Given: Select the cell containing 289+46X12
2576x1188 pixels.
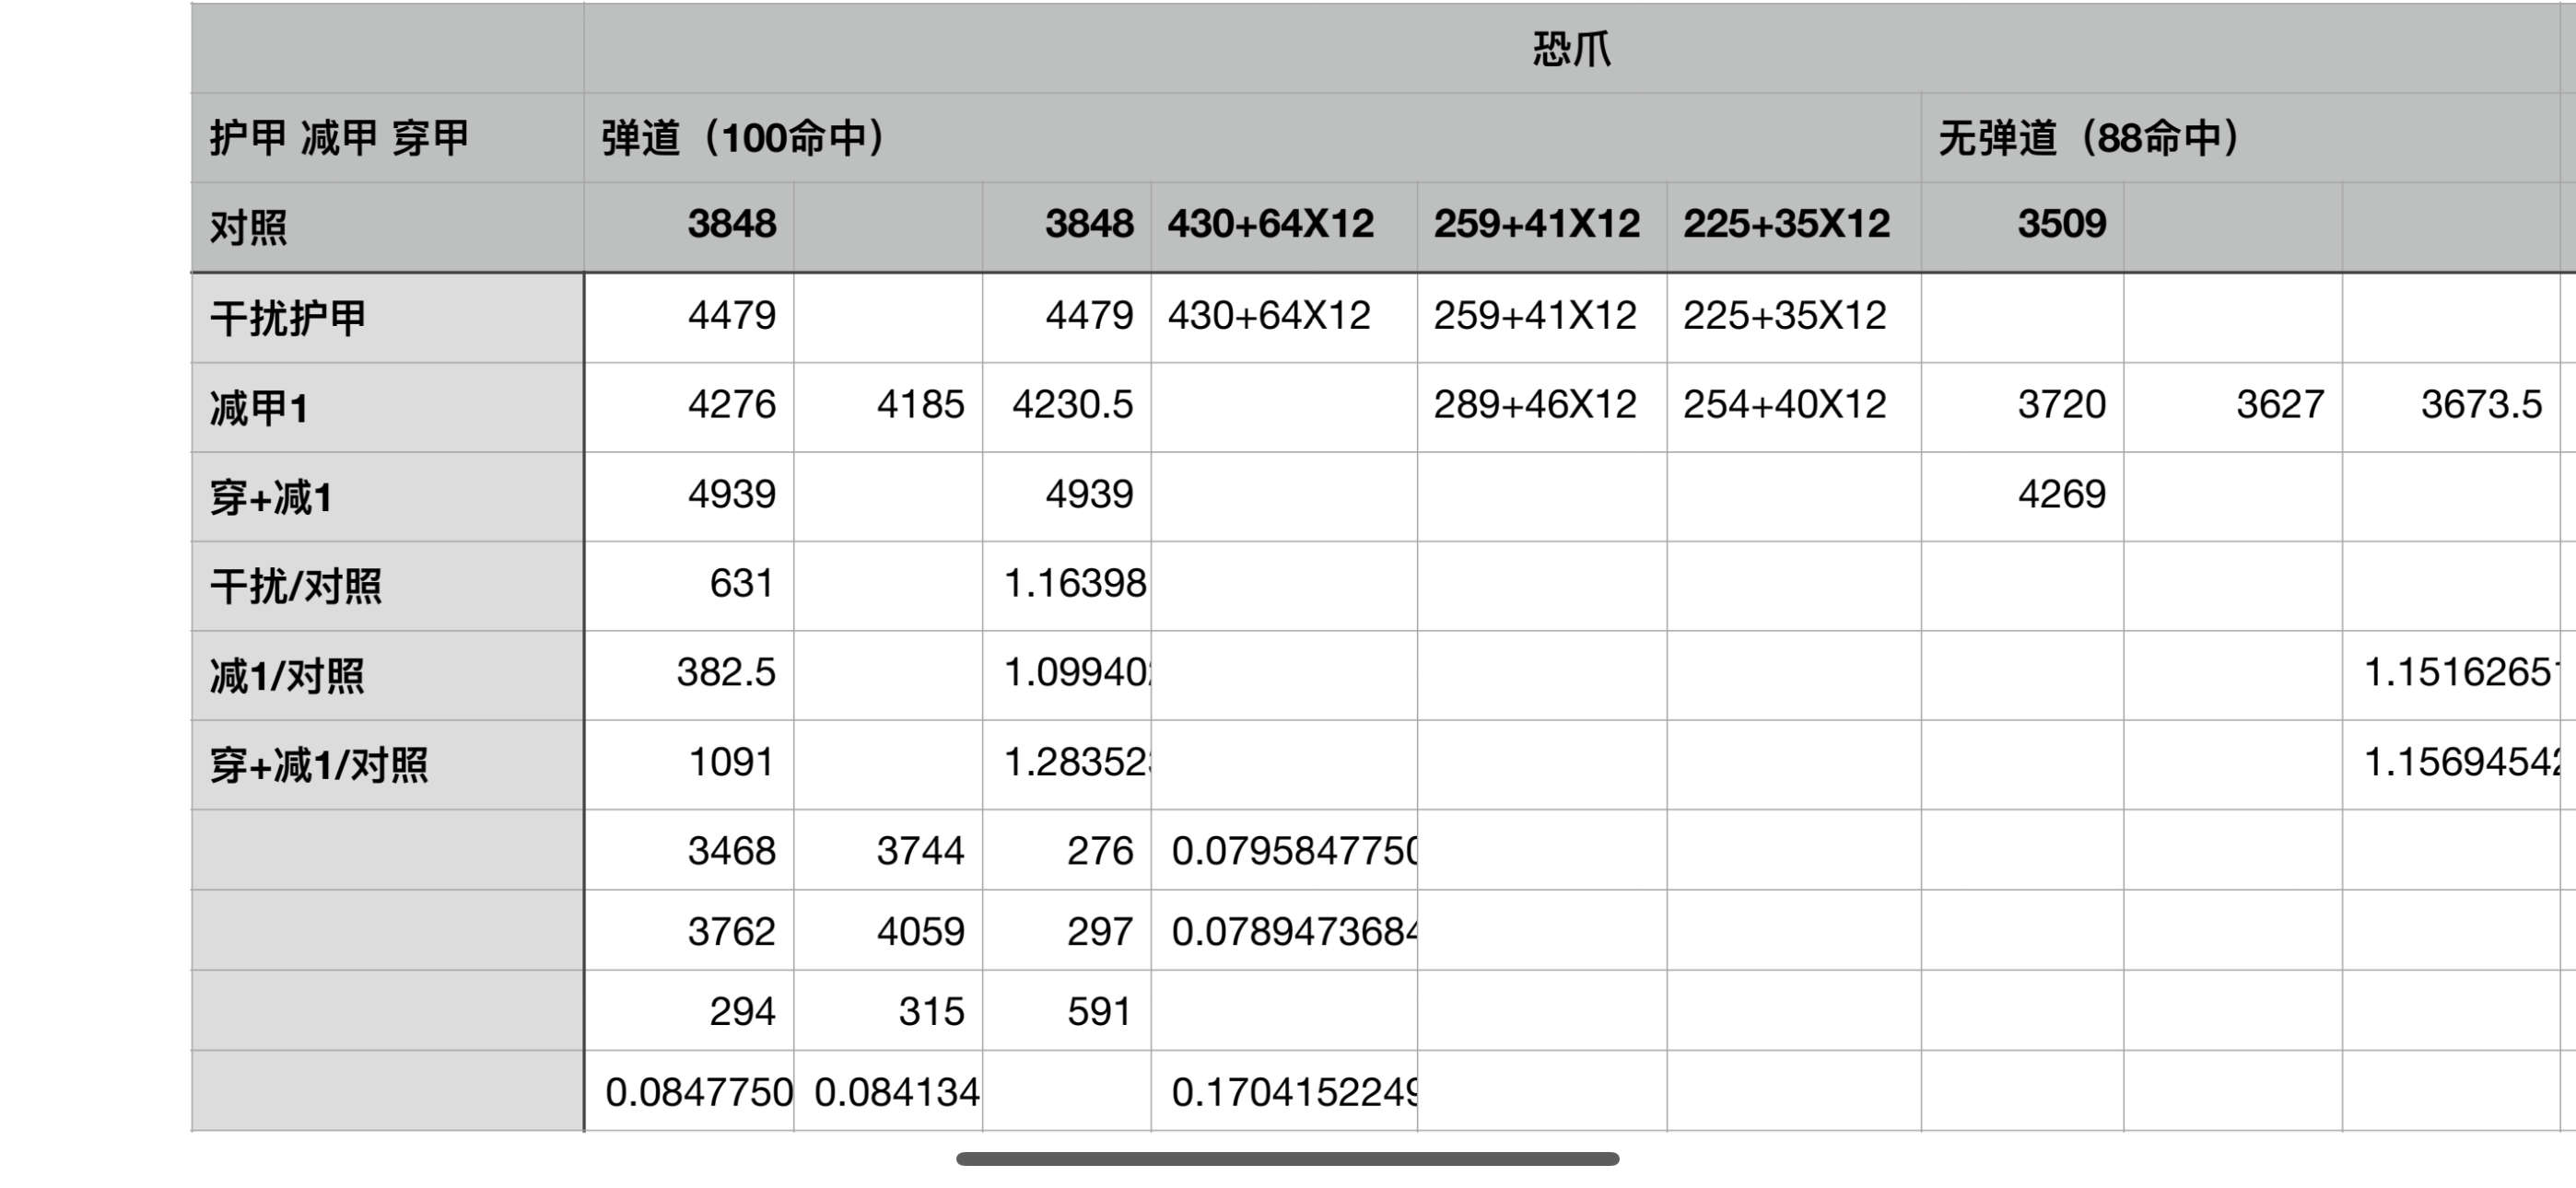Looking at the screenshot, I should [1535, 405].
